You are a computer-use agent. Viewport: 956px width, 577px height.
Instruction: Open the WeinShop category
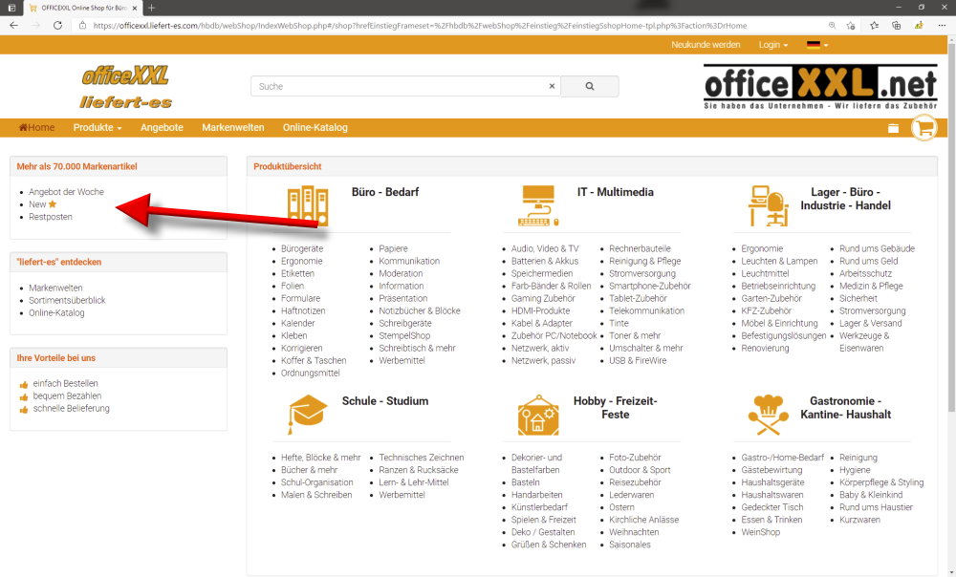click(x=760, y=532)
